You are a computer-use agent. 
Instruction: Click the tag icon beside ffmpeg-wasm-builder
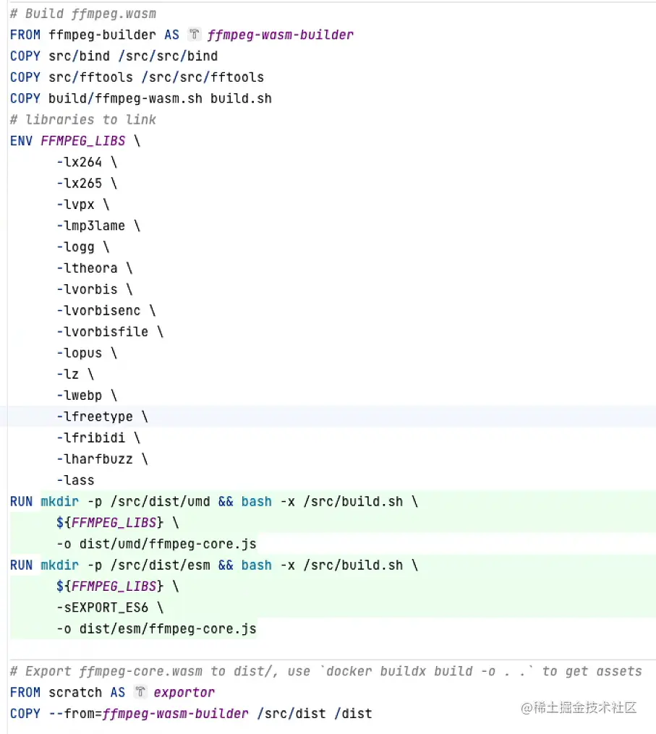point(194,34)
